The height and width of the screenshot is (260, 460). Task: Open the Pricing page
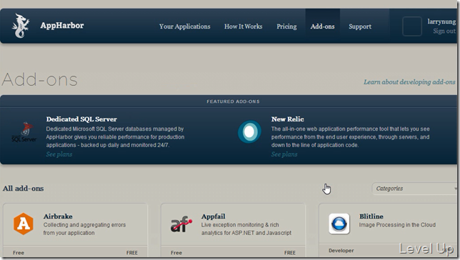[x=286, y=26]
